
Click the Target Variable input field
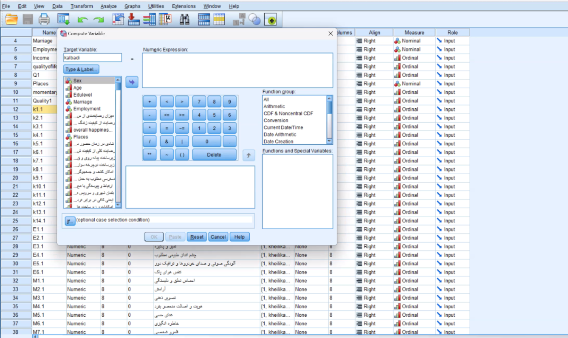coord(93,57)
